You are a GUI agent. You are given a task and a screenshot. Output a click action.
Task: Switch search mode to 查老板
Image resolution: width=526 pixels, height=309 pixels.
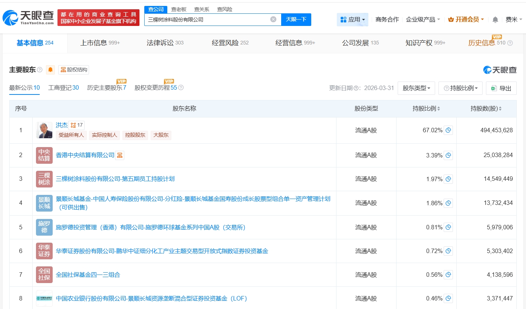[x=179, y=9]
